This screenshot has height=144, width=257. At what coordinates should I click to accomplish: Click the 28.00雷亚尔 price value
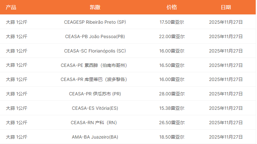[x=172, y=94]
